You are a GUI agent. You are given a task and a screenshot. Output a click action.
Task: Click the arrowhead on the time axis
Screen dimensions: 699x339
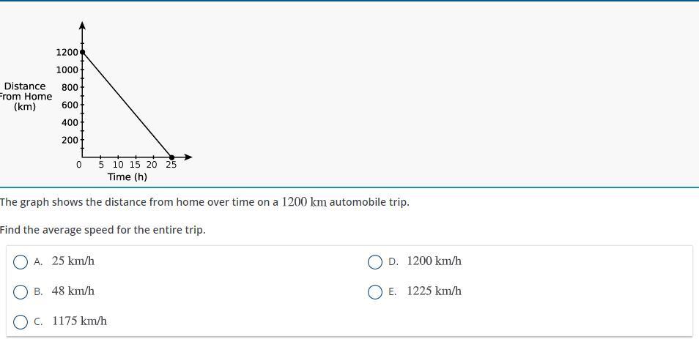pos(188,157)
